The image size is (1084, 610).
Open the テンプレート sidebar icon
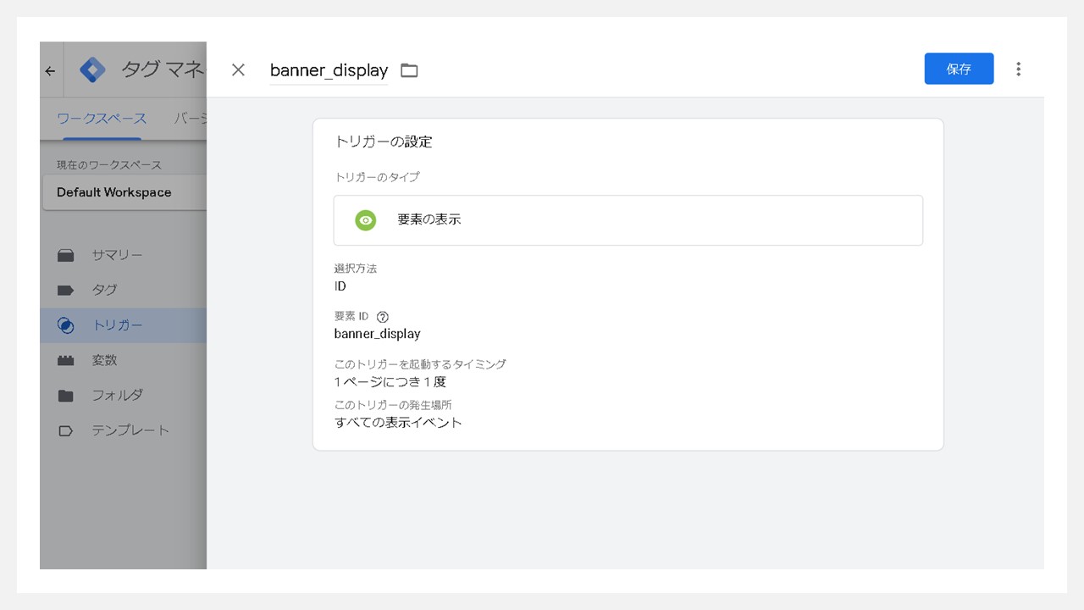[x=66, y=430]
